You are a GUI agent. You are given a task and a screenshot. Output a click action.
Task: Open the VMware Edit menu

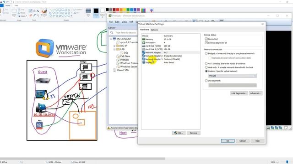(117, 22)
